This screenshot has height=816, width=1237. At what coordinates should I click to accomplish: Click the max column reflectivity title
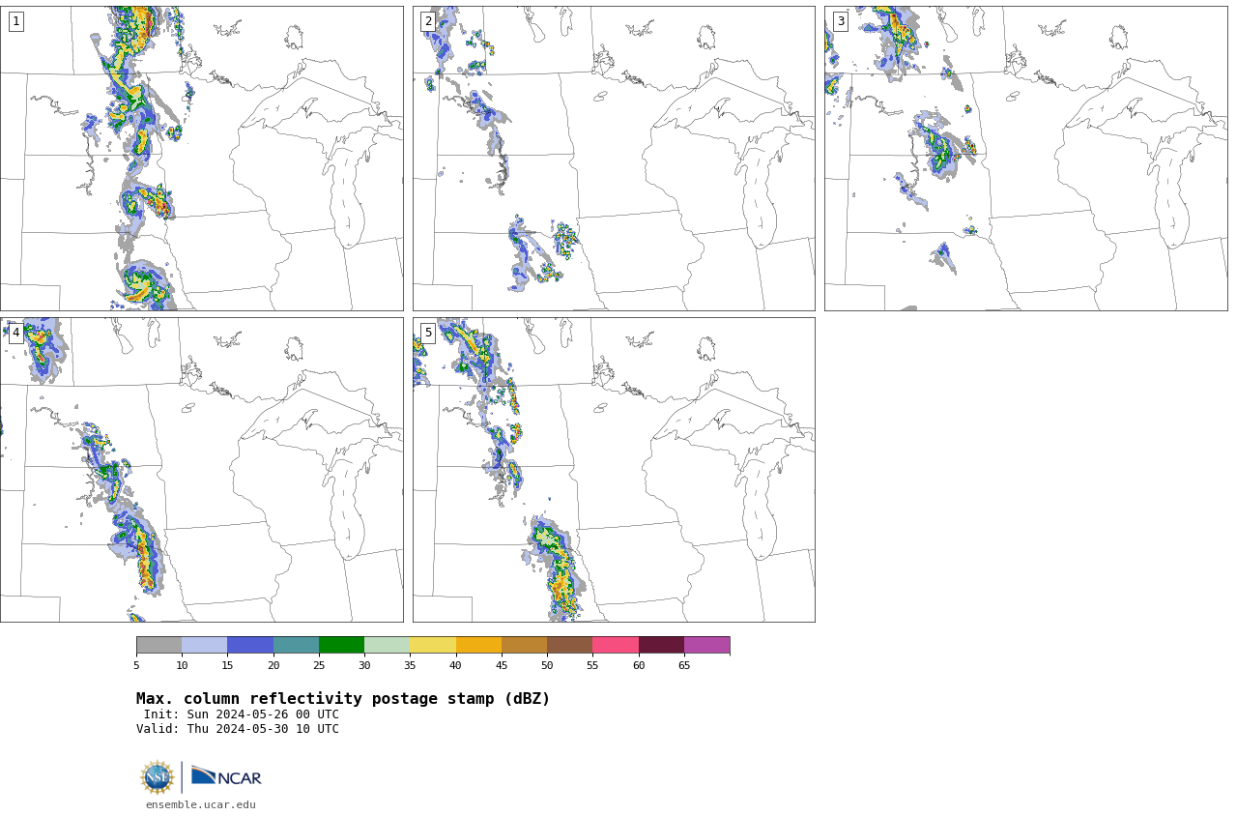pyautogui.click(x=343, y=699)
